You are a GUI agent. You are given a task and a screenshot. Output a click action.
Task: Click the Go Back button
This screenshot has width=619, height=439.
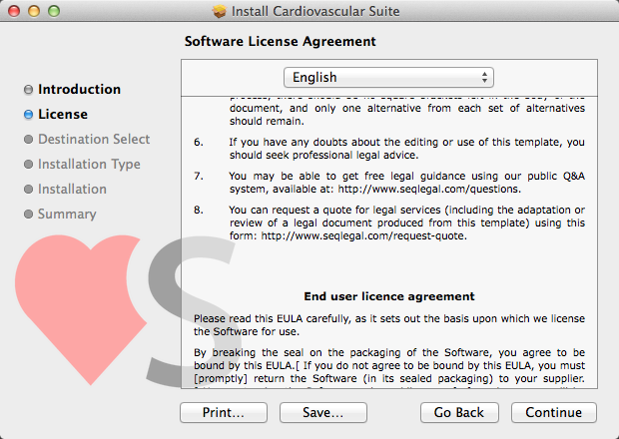click(459, 413)
